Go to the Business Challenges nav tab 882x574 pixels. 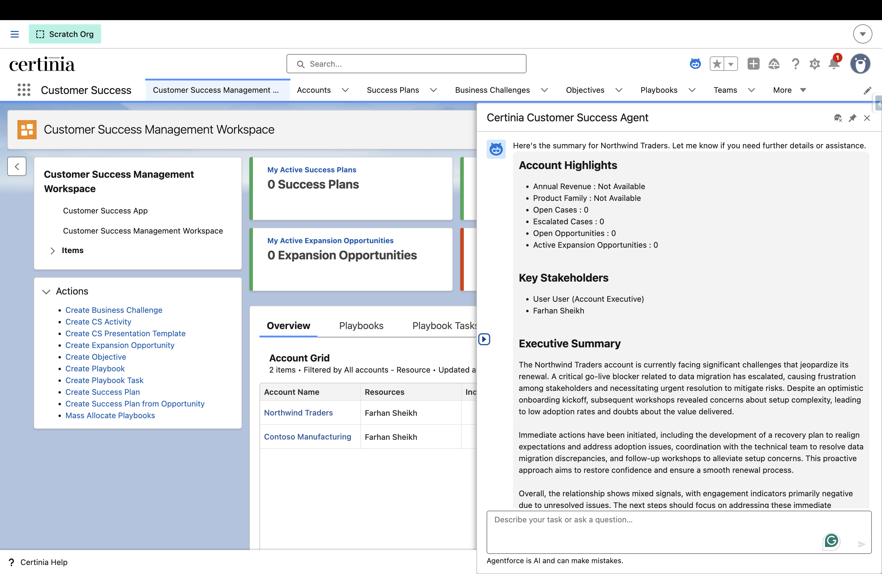tap(492, 90)
